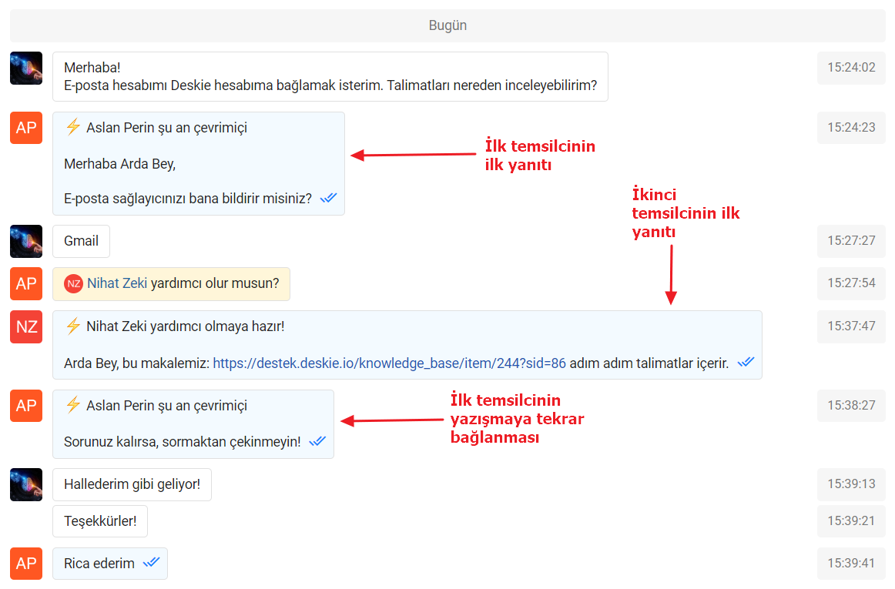Click the 15:27:27 timestamp
Image resolution: width=895 pixels, height=589 pixels.
[x=851, y=241]
